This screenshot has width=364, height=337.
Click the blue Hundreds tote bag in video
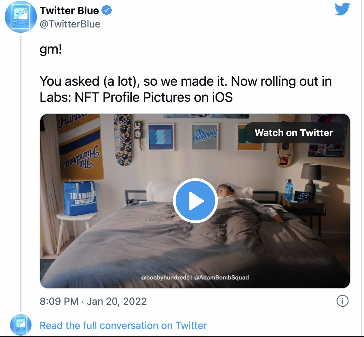coord(80,198)
